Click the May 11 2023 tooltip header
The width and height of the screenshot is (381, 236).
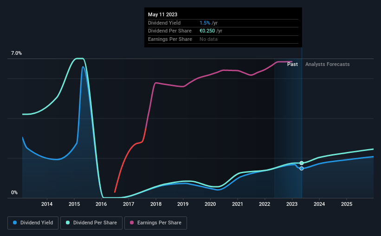(x=162, y=14)
